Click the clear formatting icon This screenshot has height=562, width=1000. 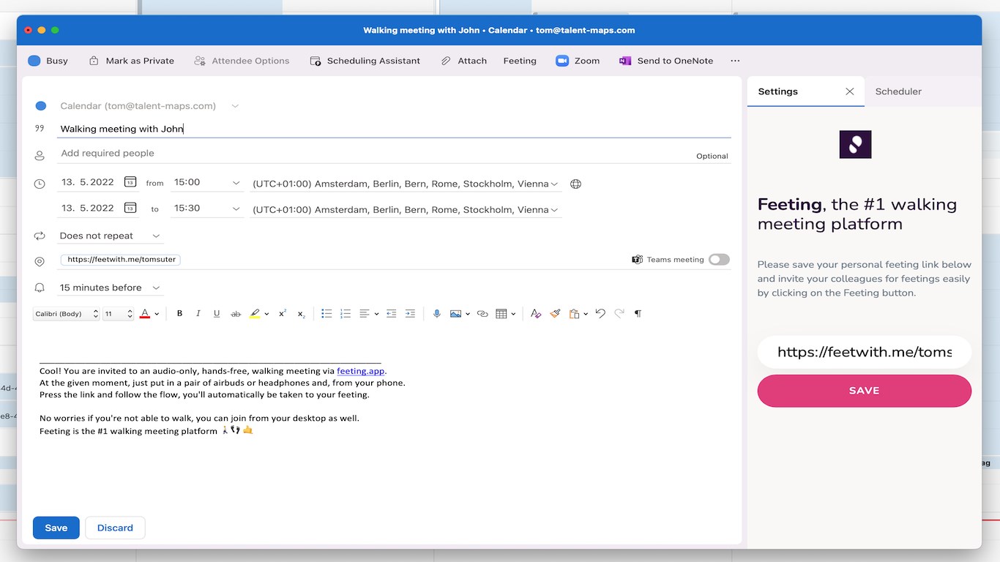pos(537,314)
